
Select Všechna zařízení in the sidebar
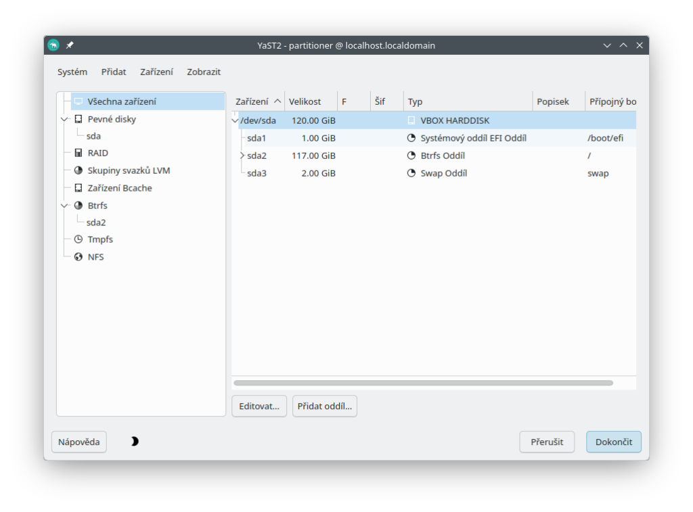pyautogui.click(x=122, y=101)
